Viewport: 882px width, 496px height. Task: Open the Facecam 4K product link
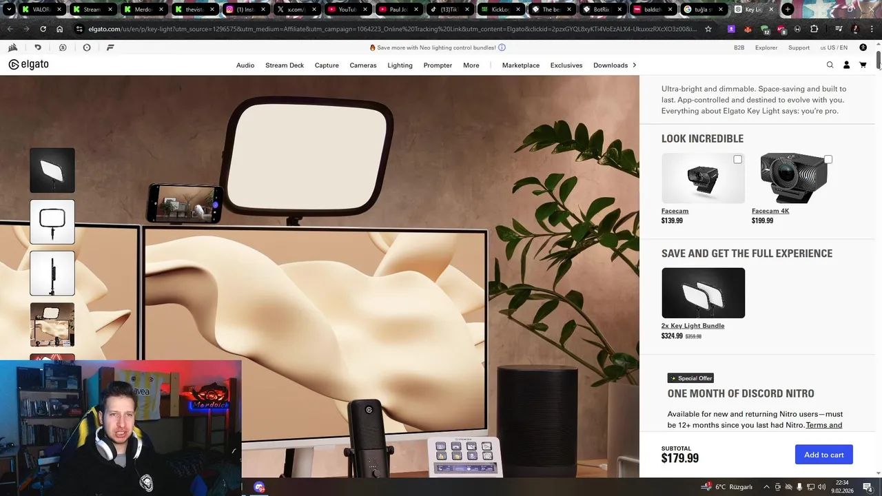click(770, 211)
